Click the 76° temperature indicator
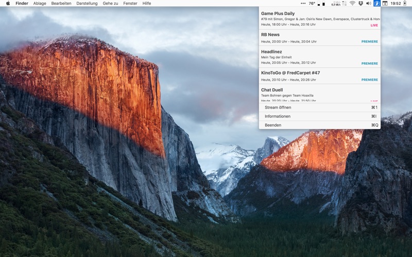 (x=312, y=4)
